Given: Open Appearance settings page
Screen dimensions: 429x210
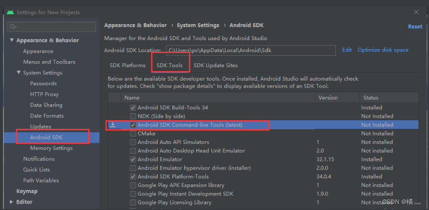Looking at the screenshot, I should 39,51.
